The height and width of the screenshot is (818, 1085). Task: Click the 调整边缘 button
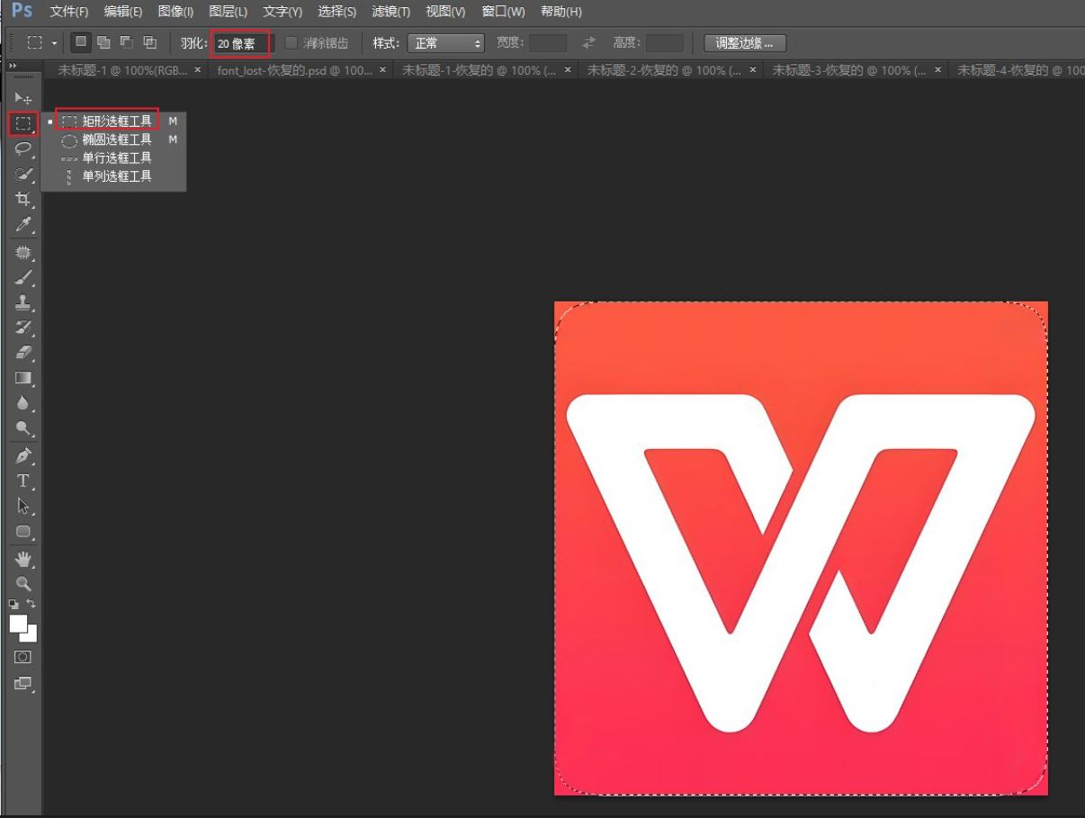744,43
